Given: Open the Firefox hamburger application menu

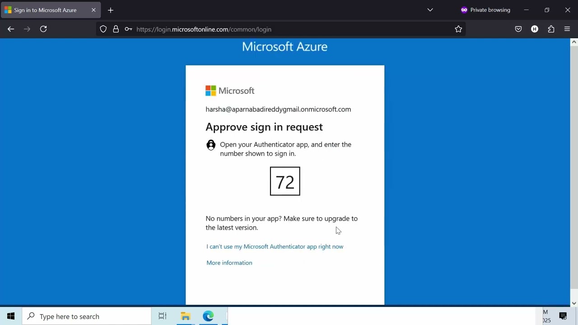Looking at the screenshot, I should tap(567, 29).
